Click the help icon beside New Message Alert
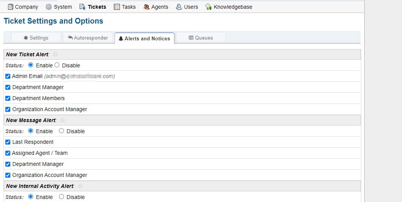The image size is (402, 202). coord(62,120)
